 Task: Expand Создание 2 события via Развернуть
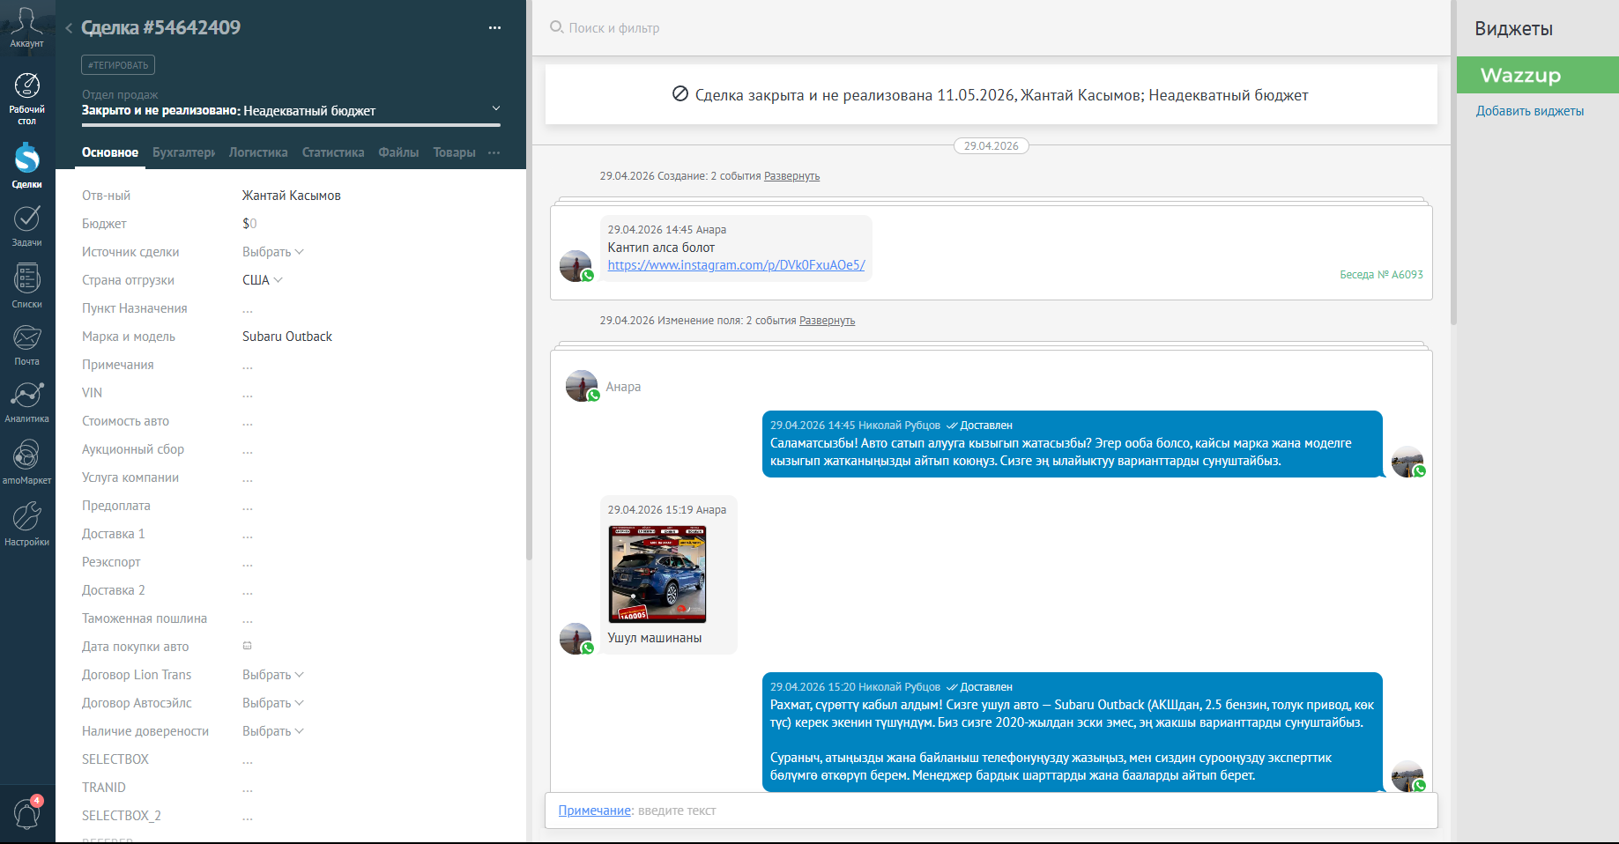(x=791, y=176)
